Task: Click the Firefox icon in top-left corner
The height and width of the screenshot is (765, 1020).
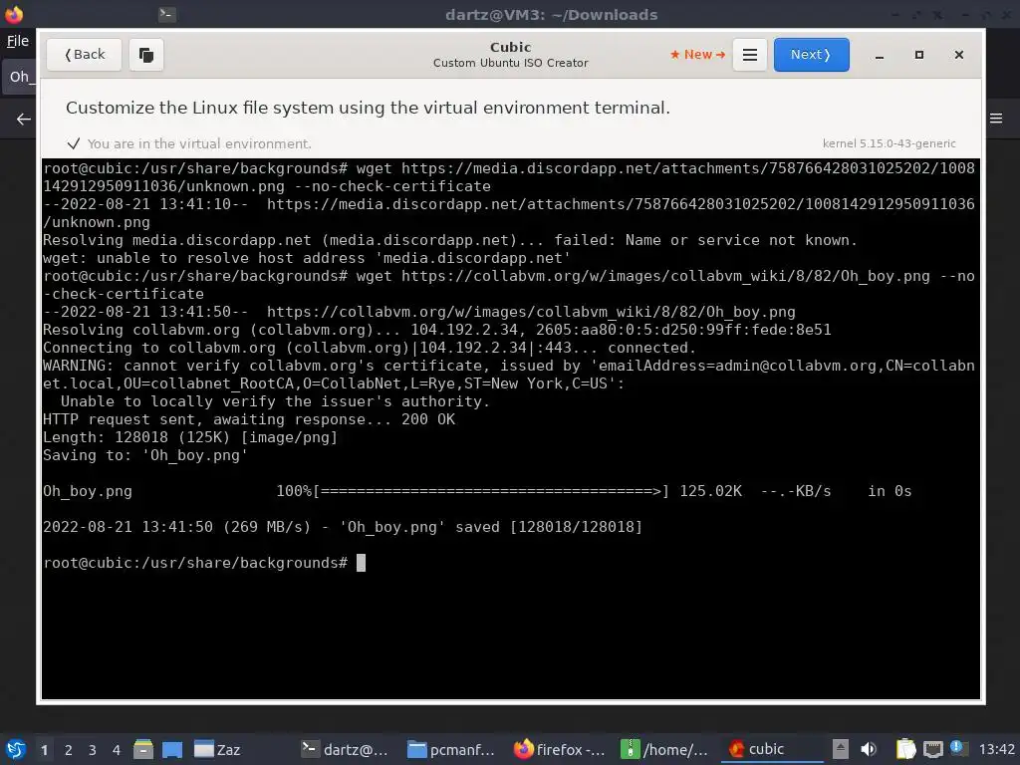Action: click(x=14, y=14)
